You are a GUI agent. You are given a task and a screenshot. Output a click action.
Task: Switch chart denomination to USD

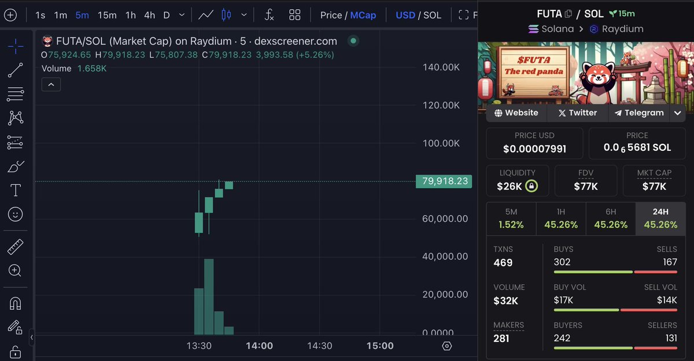(405, 15)
